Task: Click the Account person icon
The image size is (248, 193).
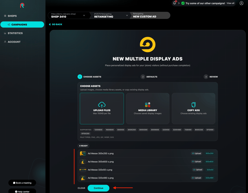Action: 5,42
